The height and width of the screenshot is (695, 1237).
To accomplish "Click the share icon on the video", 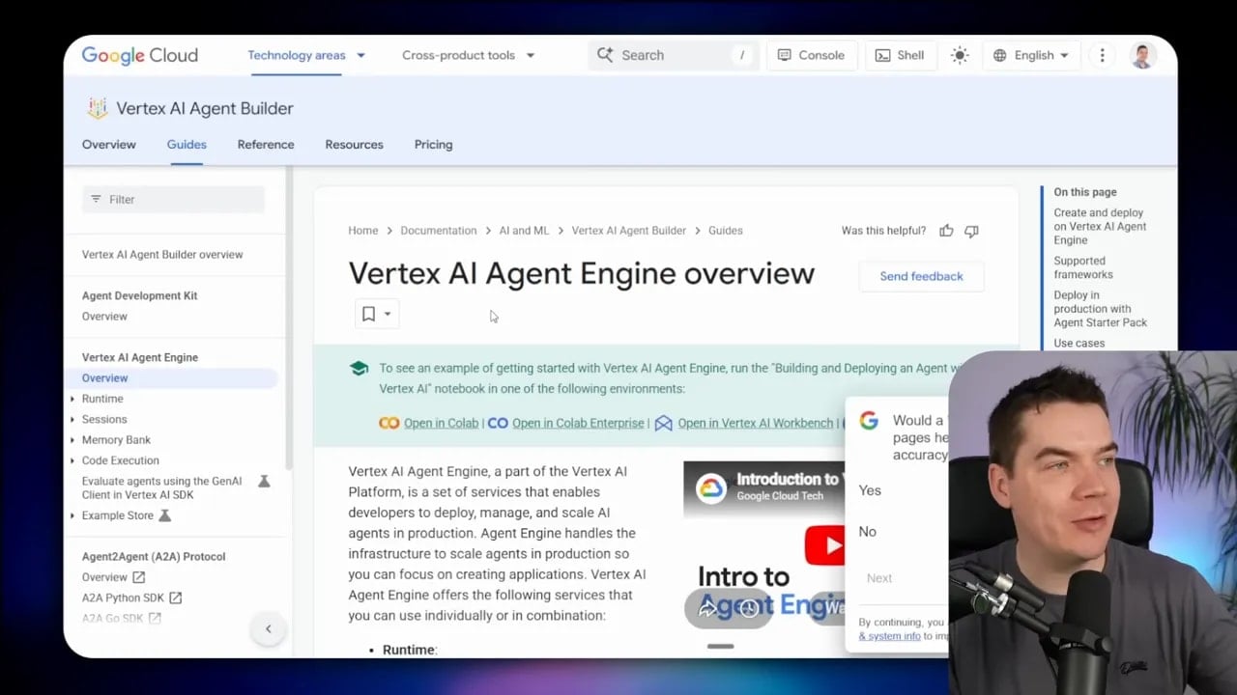I will click(707, 608).
